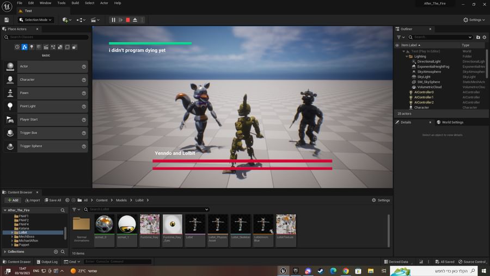Choose the Pawn entry in Place Actors

[46, 93]
